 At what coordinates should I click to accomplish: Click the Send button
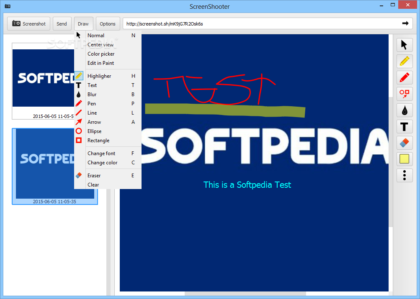[x=62, y=23]
